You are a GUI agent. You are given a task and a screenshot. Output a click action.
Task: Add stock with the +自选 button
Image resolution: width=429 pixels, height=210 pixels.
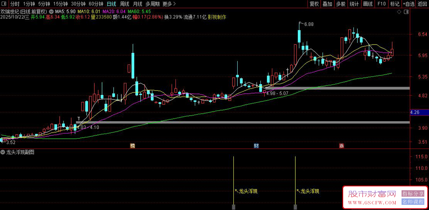[408, 4]
